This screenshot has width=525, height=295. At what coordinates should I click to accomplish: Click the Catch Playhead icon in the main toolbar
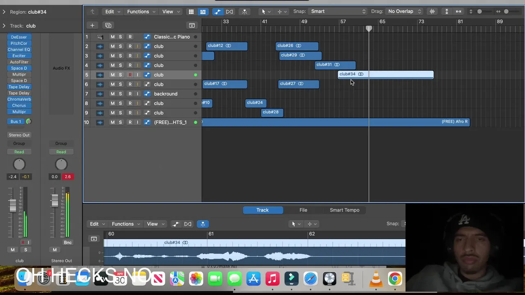(244, 11)
